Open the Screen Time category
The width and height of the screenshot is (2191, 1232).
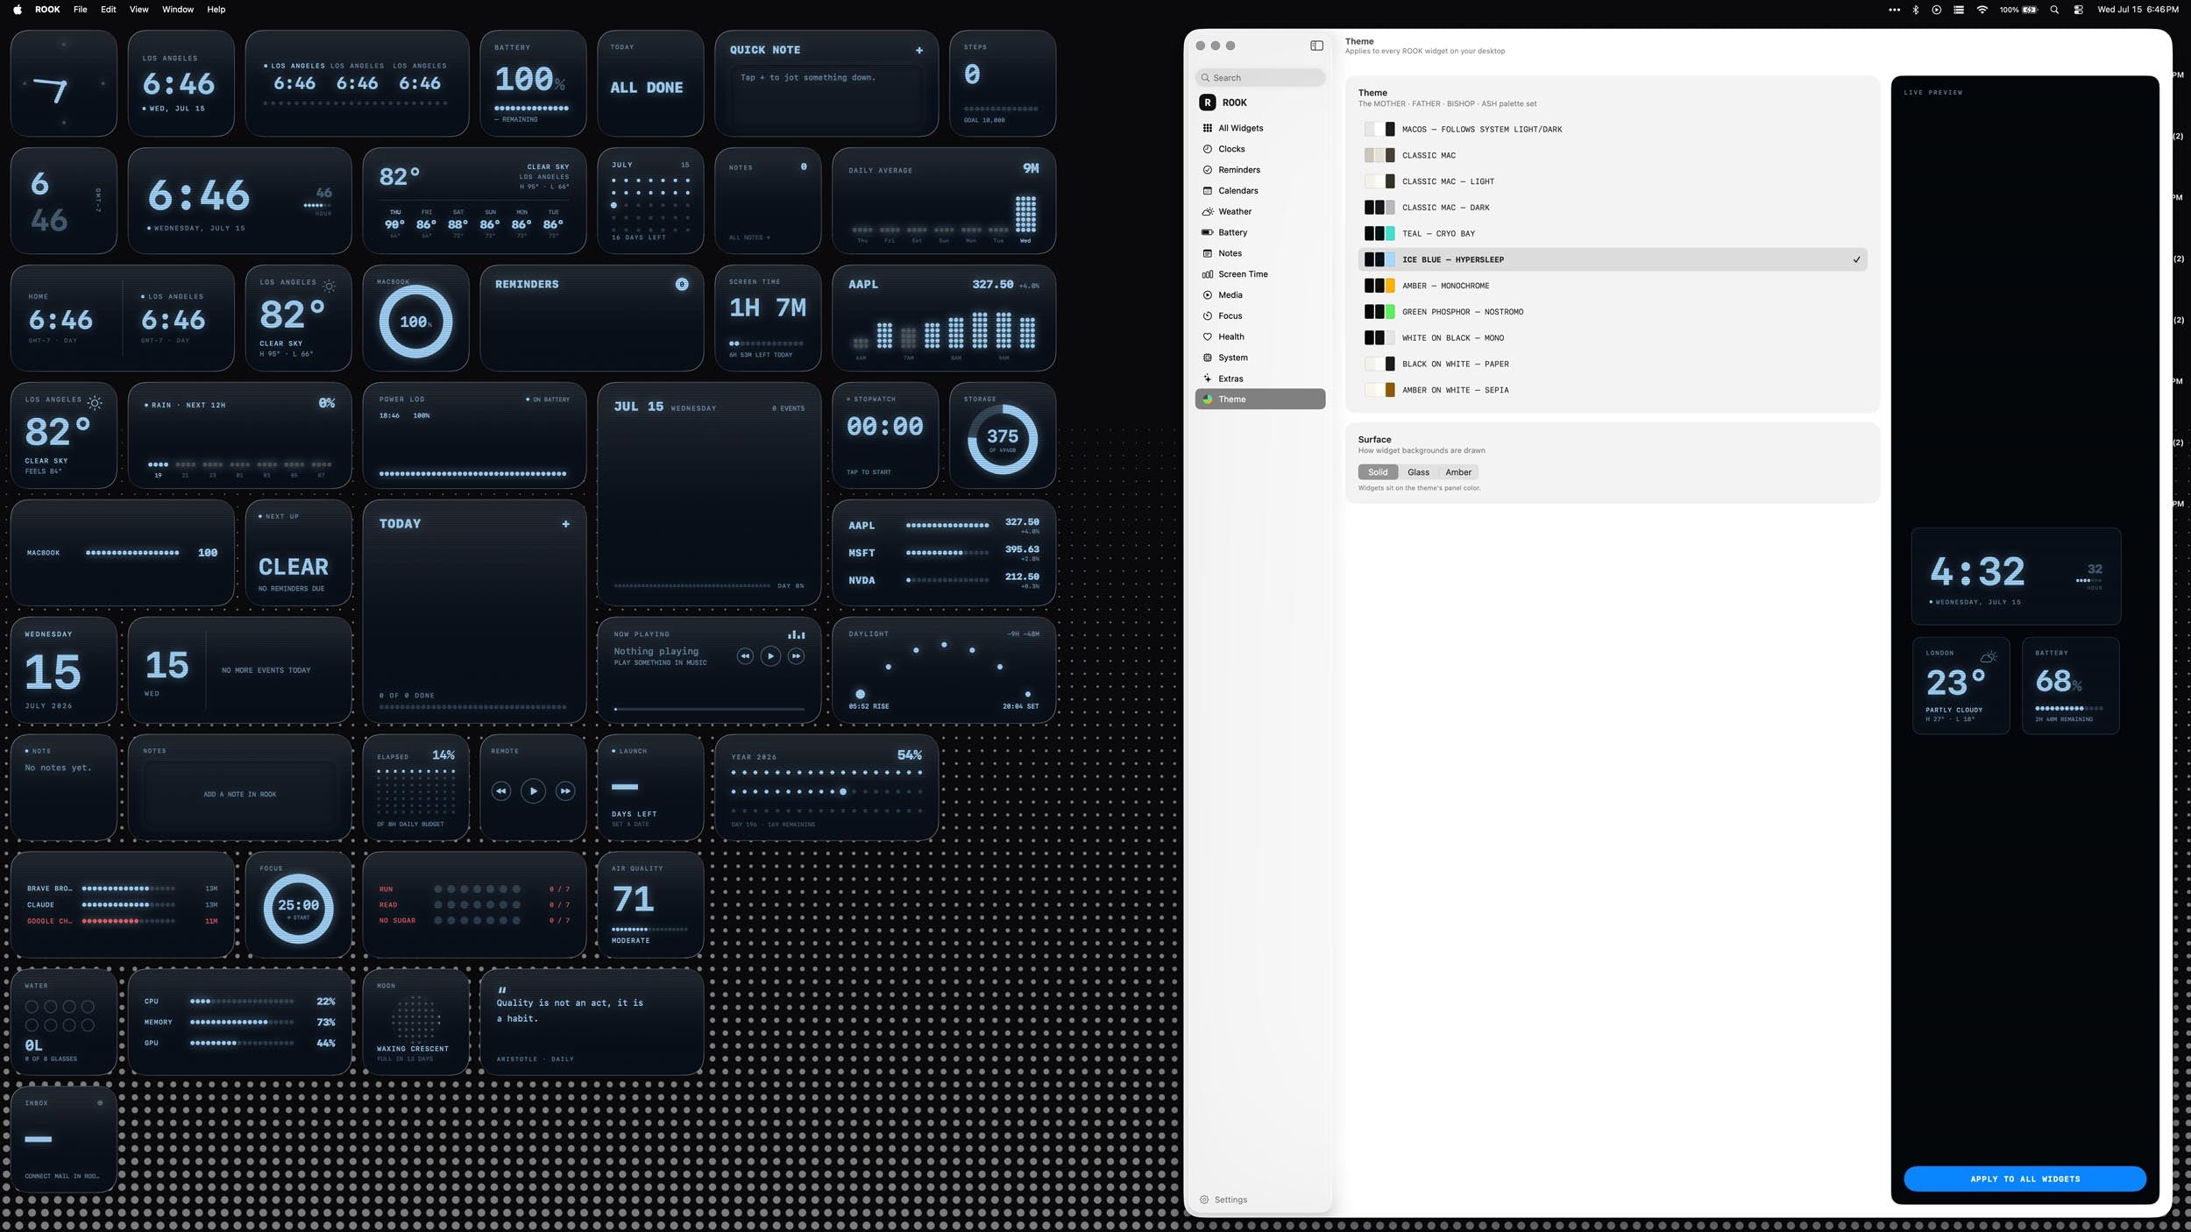(1259, 274)
